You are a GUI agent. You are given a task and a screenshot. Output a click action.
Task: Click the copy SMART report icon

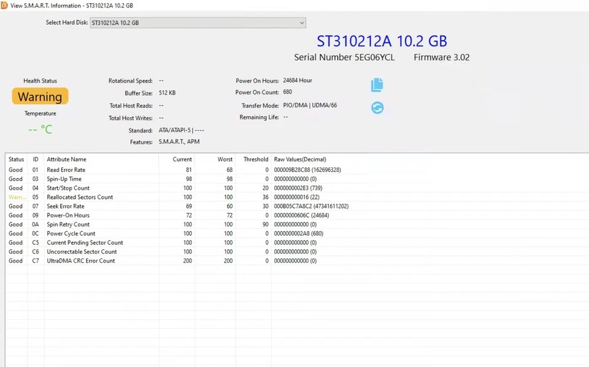click(377, 85)
